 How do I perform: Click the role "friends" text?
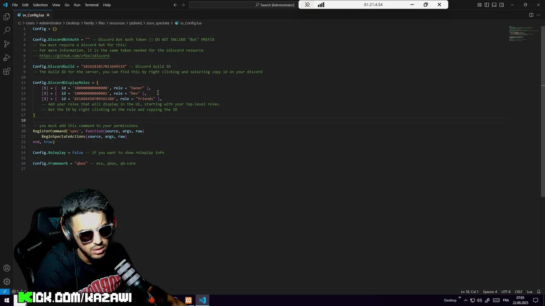[x=146, y=99]
